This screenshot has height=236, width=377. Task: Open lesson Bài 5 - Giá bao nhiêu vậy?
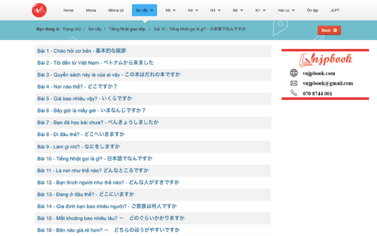point(85,99)
